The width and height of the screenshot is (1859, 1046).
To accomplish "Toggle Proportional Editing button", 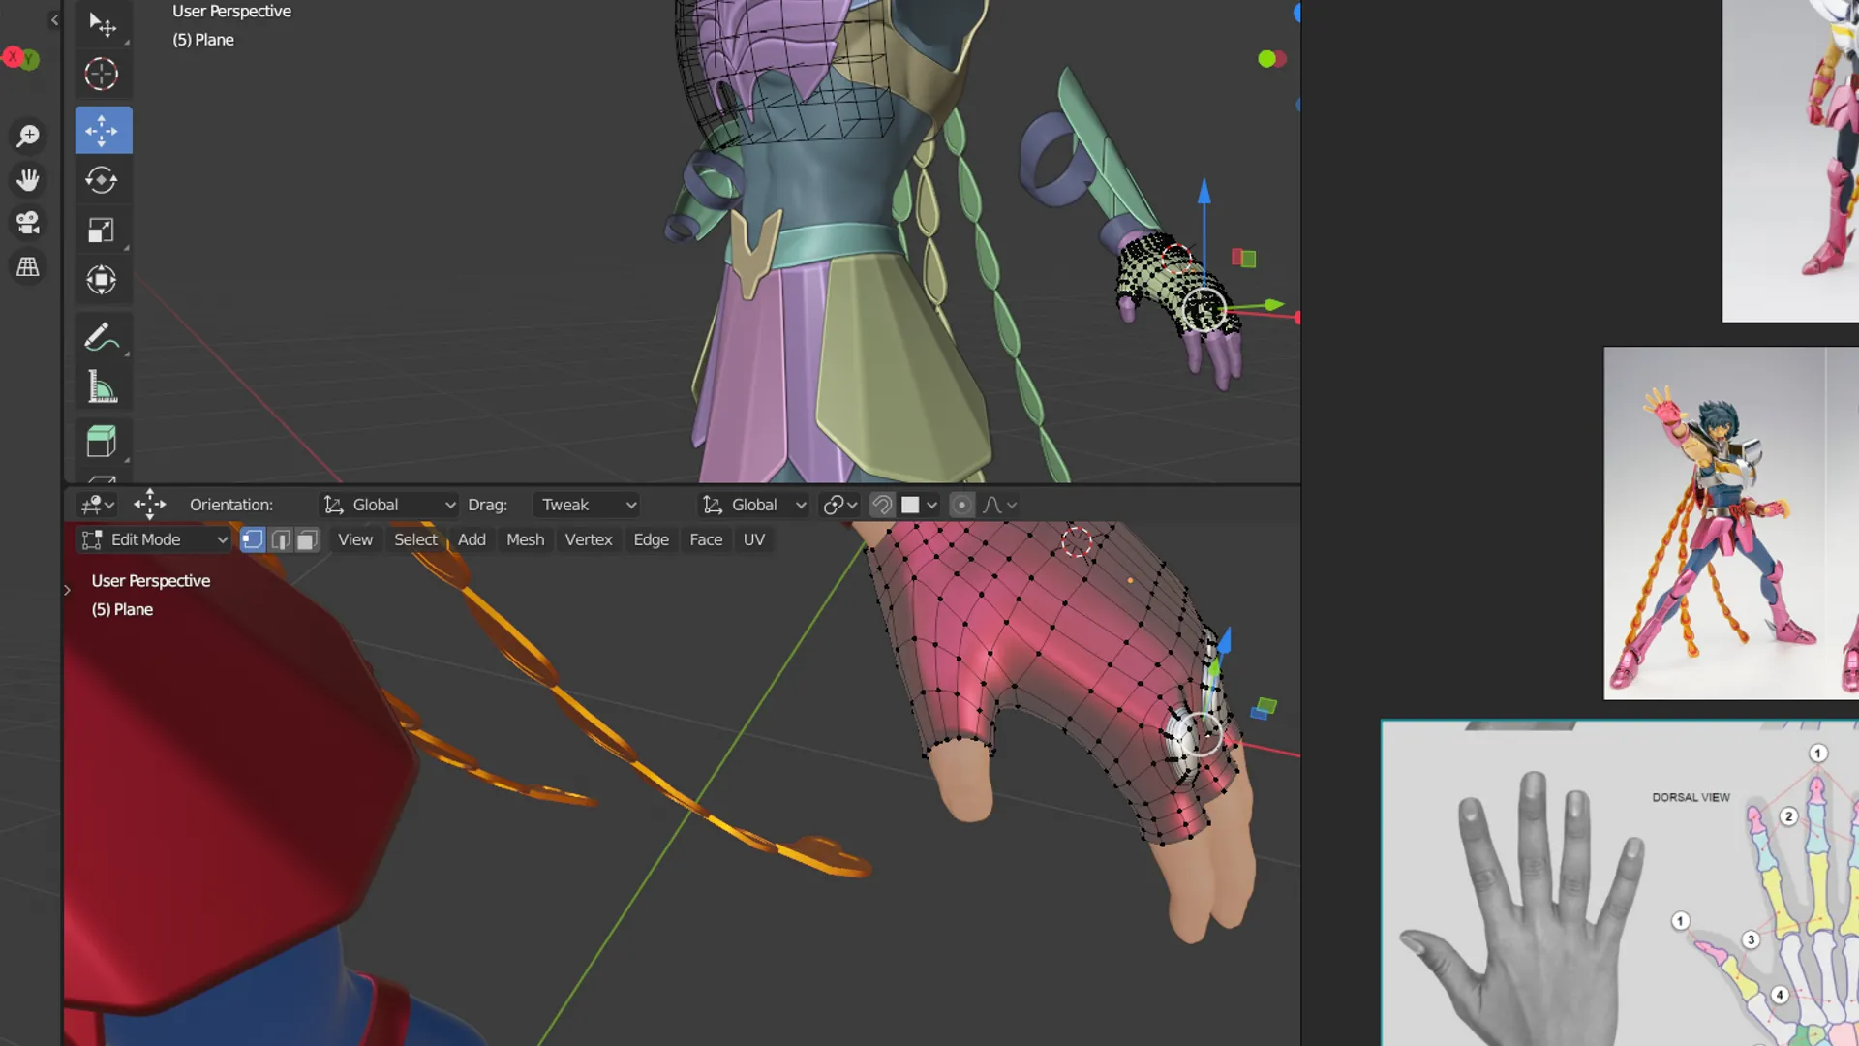I will 961,505.
